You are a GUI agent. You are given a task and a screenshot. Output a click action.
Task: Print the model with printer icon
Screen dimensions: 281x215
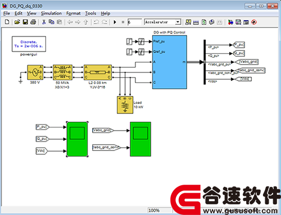pyautogui.click(x=33, y=22)
